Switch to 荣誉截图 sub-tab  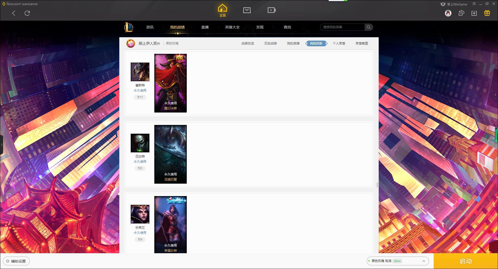(362, 43)
